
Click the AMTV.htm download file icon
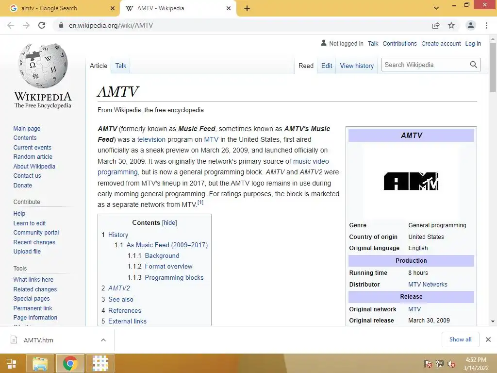[x=14, y=339]
